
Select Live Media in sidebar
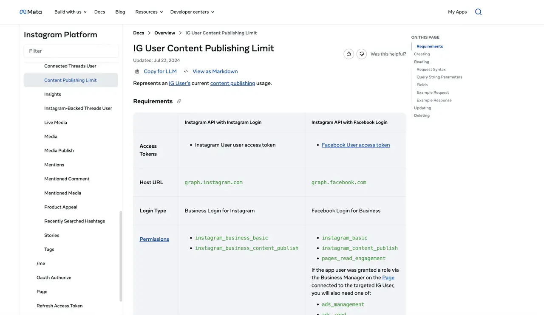[x=56, y=122]
